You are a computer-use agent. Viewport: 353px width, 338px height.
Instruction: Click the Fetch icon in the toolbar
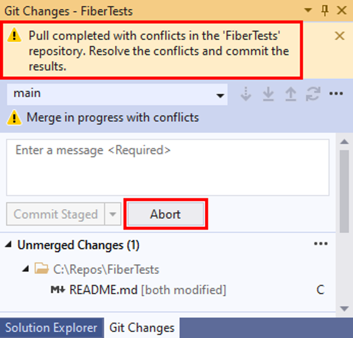[x=246, y=94]
